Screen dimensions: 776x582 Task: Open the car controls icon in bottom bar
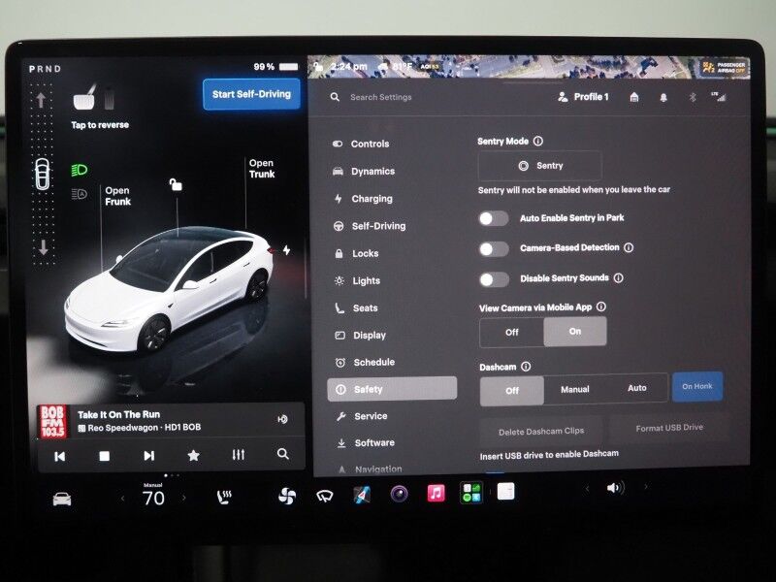[62, 499]
